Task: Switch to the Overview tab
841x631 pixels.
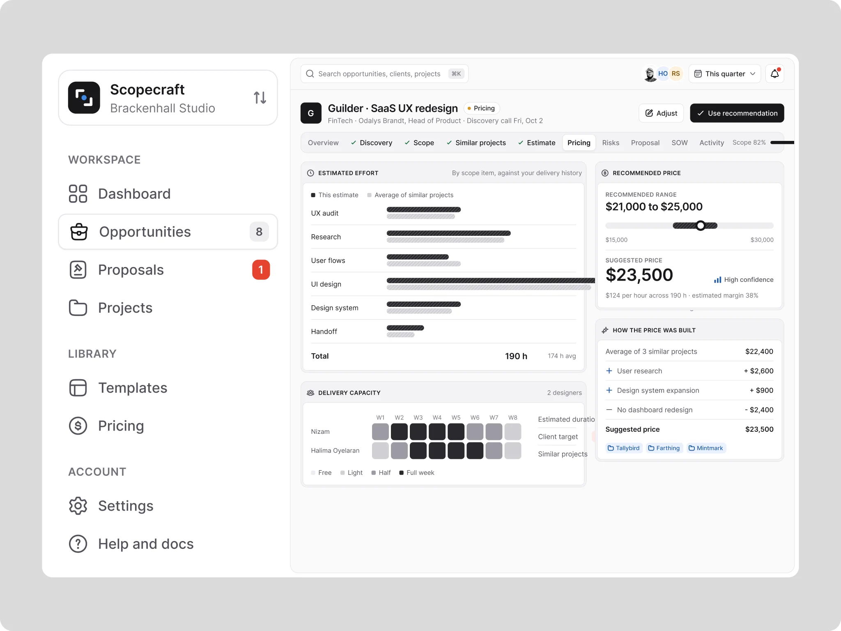Action: point(323,143)
